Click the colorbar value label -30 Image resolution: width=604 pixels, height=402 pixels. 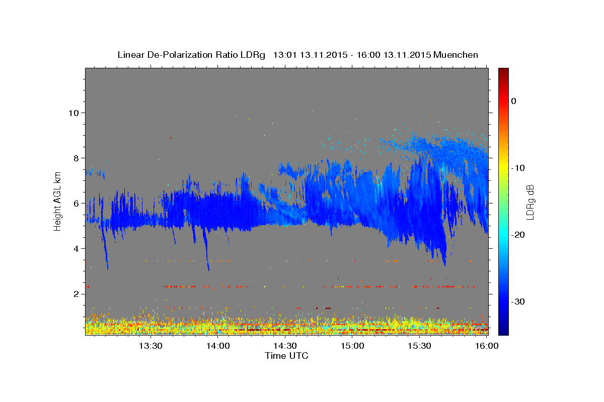coord(518,301)
